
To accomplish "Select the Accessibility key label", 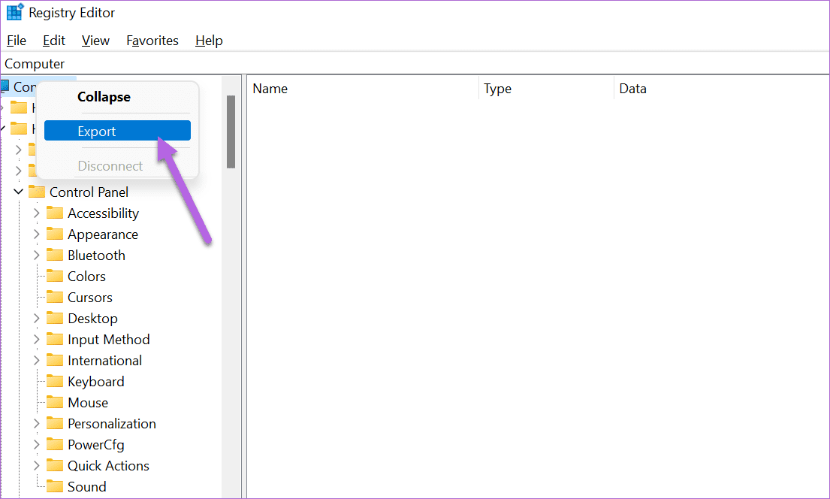I will point(103,213).
